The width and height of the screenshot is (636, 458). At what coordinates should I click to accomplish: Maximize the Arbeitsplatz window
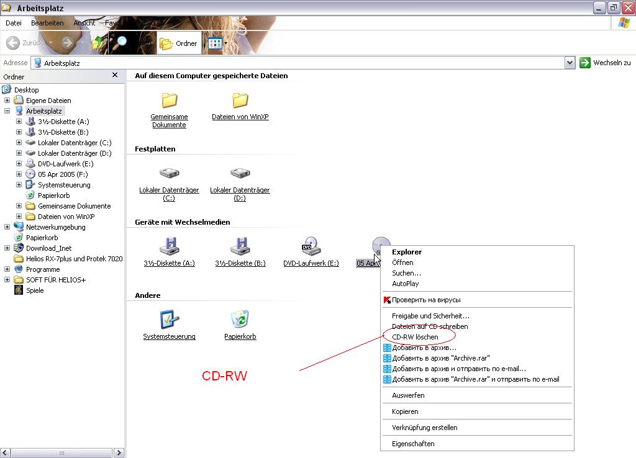(x=613, y=7)
